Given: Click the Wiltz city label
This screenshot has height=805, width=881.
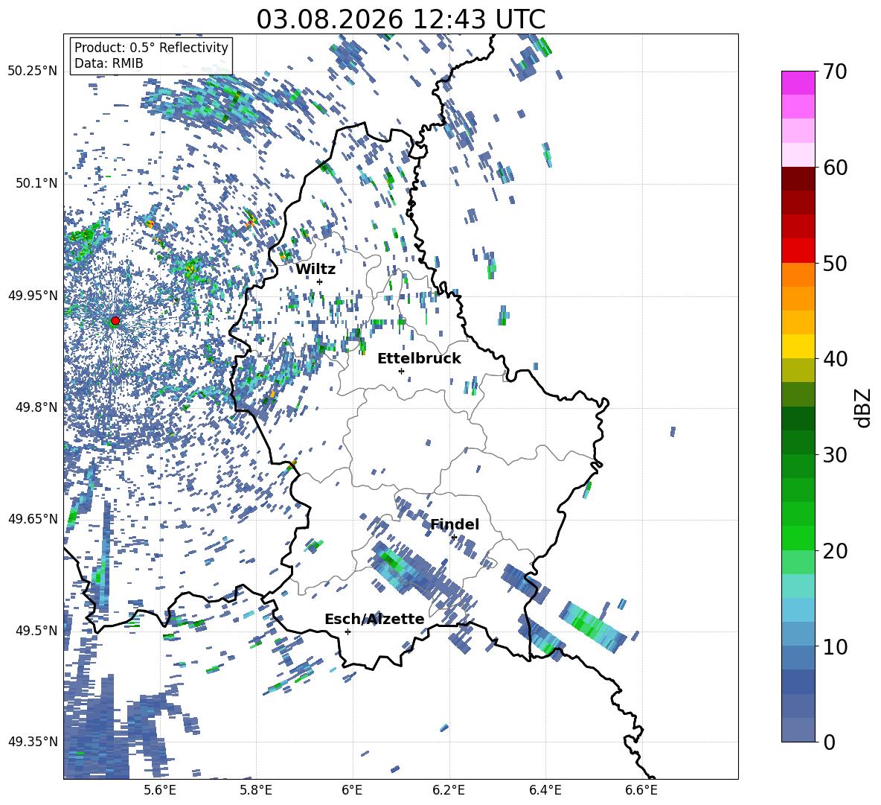Looking at the screenshot, I should pos(315,270).
